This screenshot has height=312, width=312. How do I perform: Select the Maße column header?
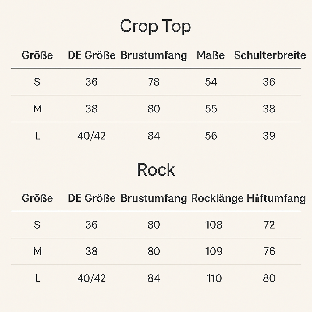click(x=211, y=55)
